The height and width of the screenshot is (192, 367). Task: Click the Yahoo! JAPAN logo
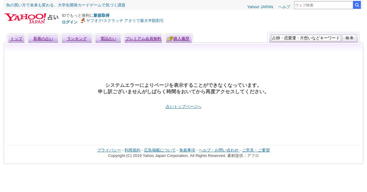[25, 18]
